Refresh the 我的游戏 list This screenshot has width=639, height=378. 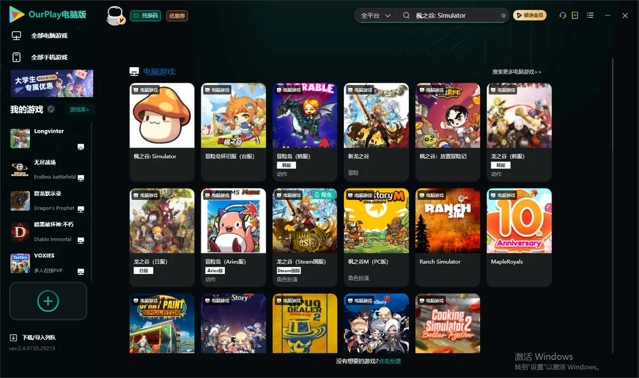(51, 109)
